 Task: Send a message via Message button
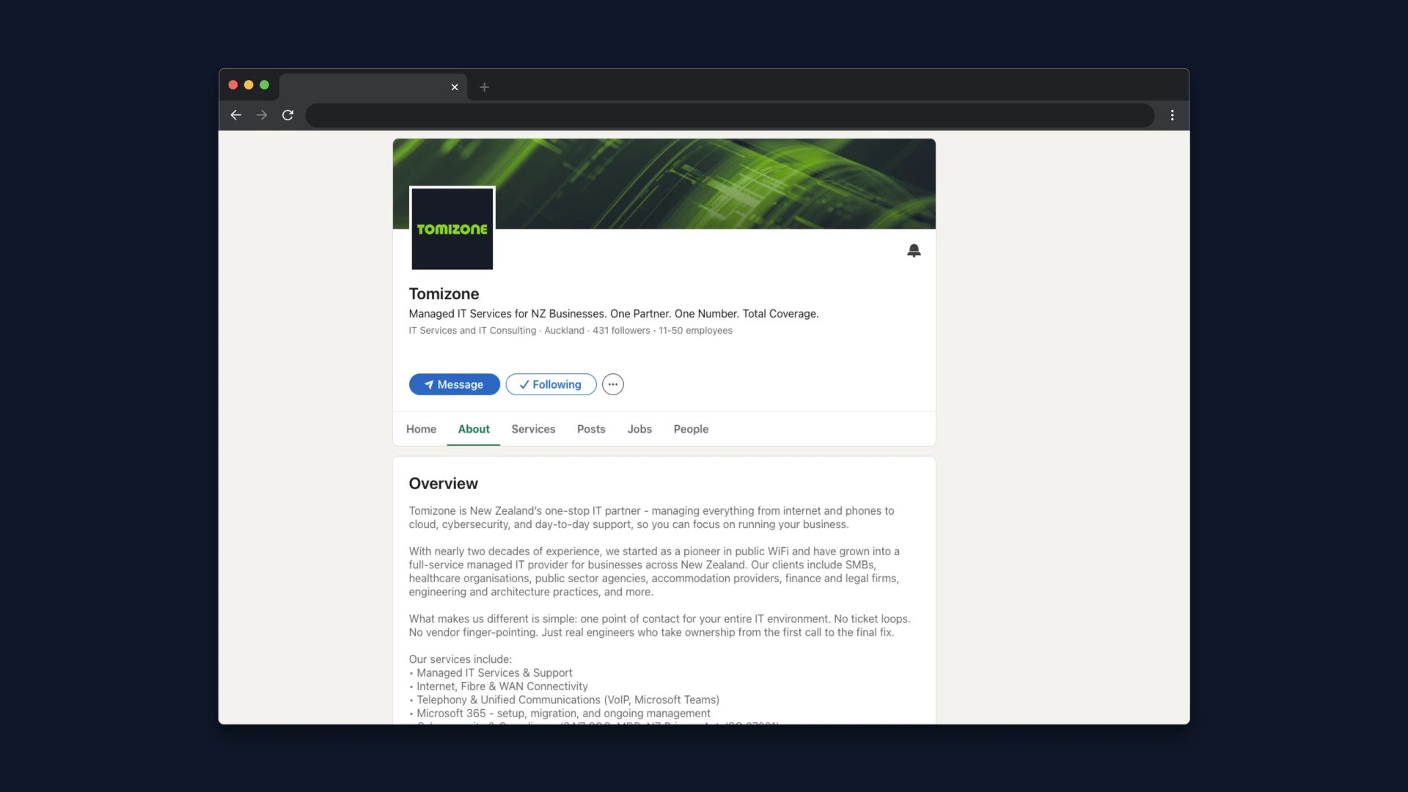pyautogui.click(x=455, y=384)
